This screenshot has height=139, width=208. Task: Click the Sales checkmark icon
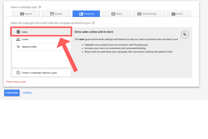(18, 32)
